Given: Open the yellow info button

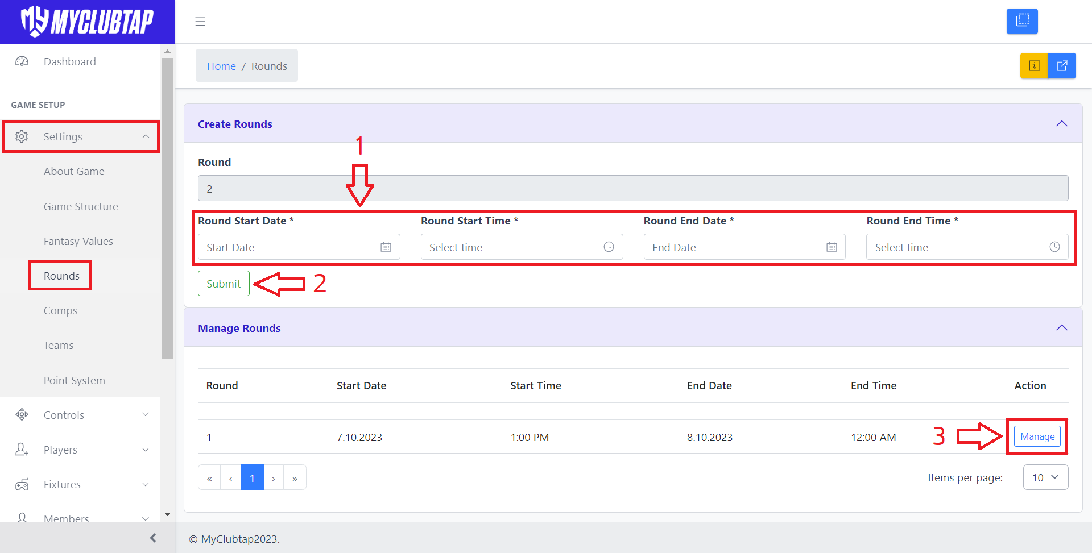Looking at the screenshot, I should click(x=1034, y=66).
